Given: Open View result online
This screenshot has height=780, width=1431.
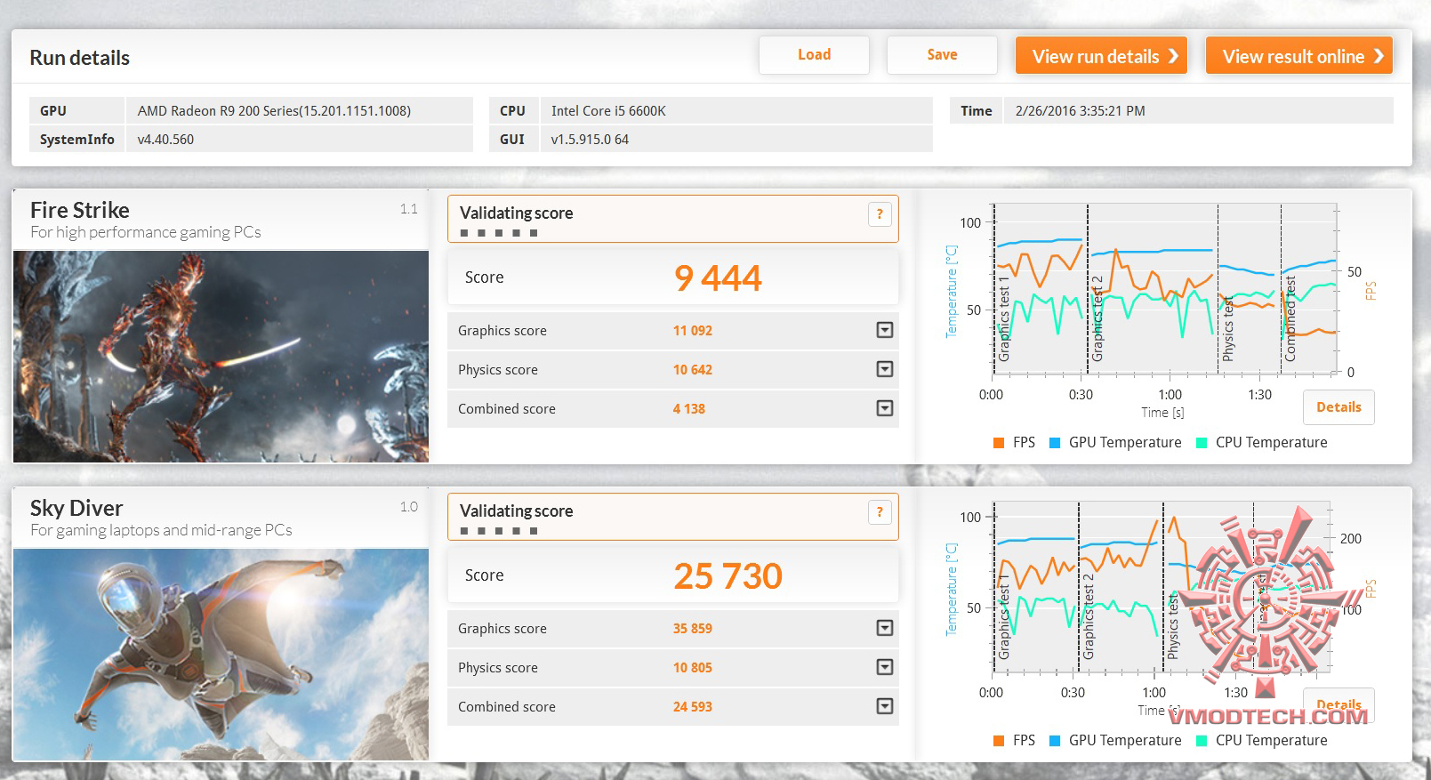Looking at the screenshot, I should 1299,56.
